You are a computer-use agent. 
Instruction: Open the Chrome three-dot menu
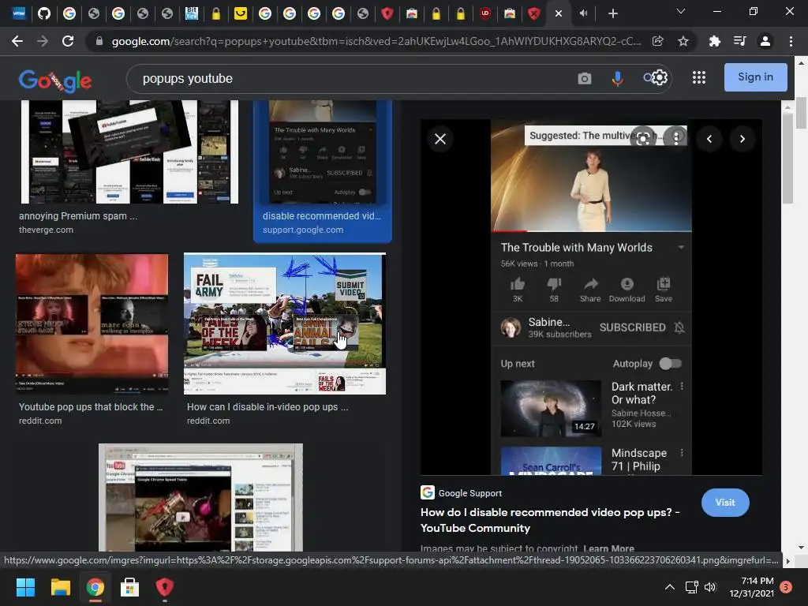coord(791,41)
